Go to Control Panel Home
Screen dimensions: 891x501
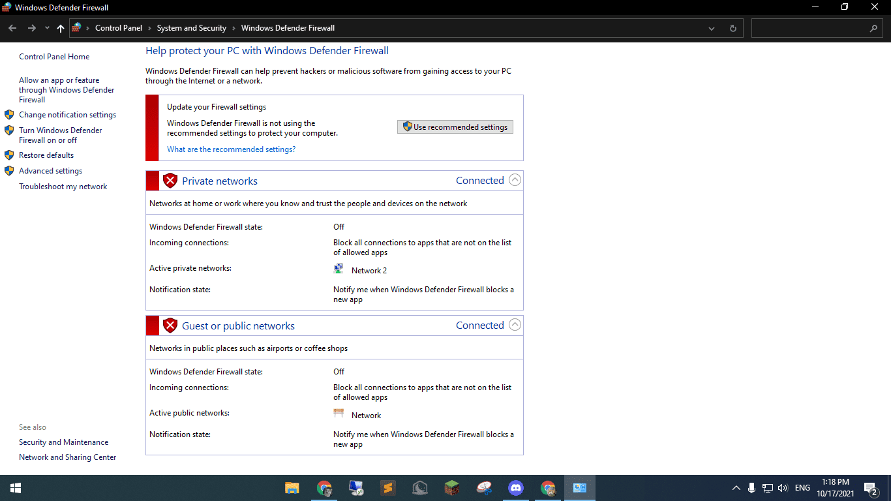tap(54, 57)
